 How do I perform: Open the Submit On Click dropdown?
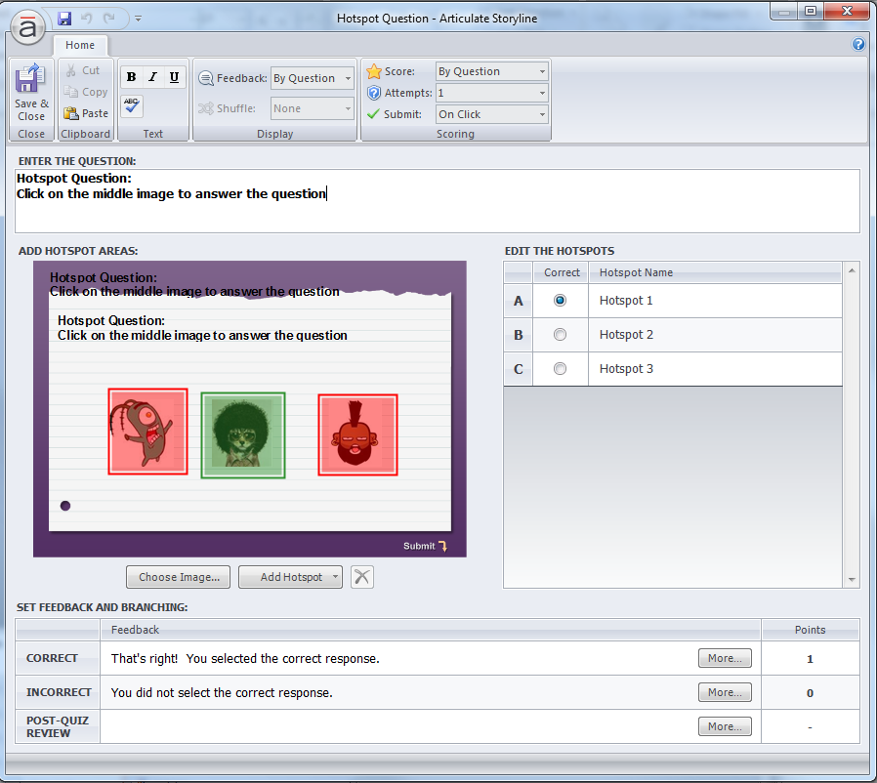pos(491,114)
